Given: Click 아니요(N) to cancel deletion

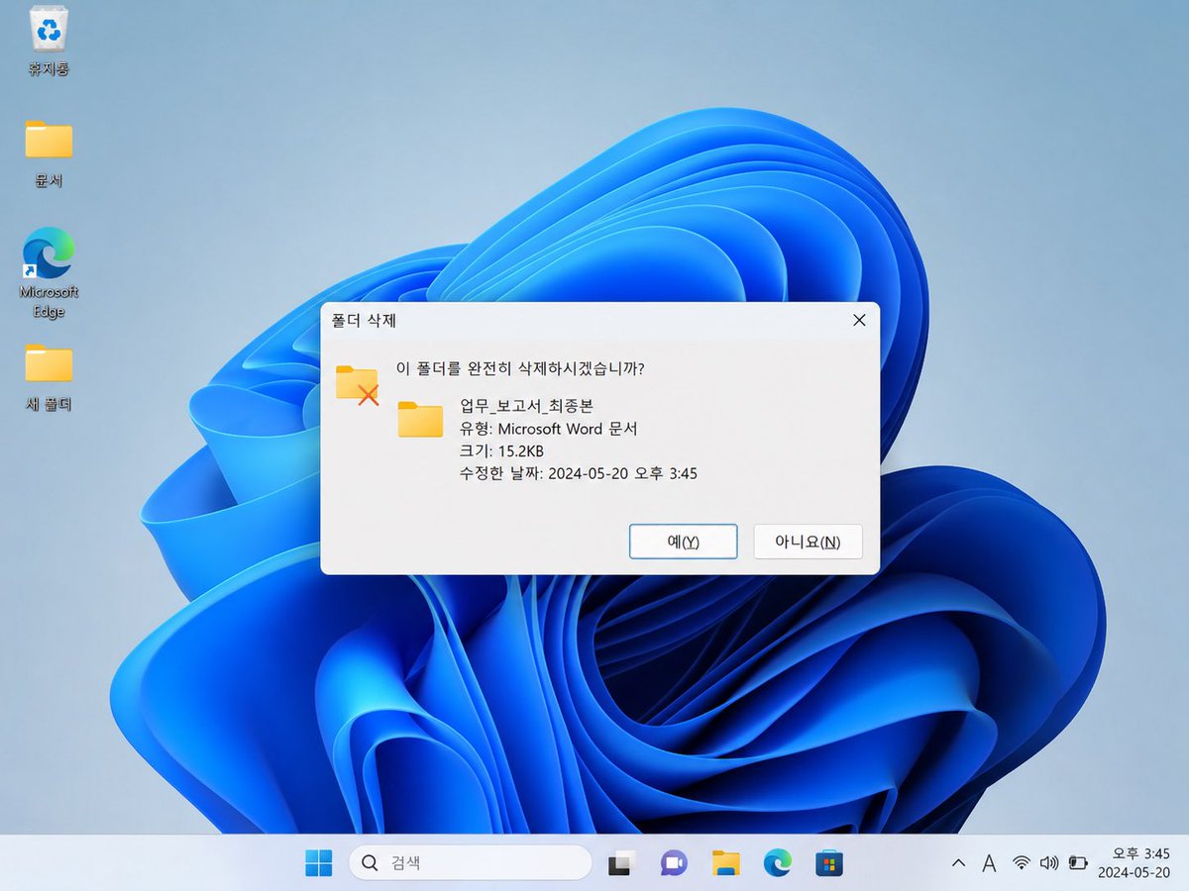Looking at the screenshot, I should click(x=808, y=542).
